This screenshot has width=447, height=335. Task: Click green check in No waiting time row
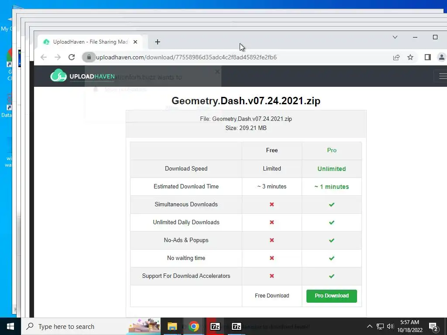point(332,258)
